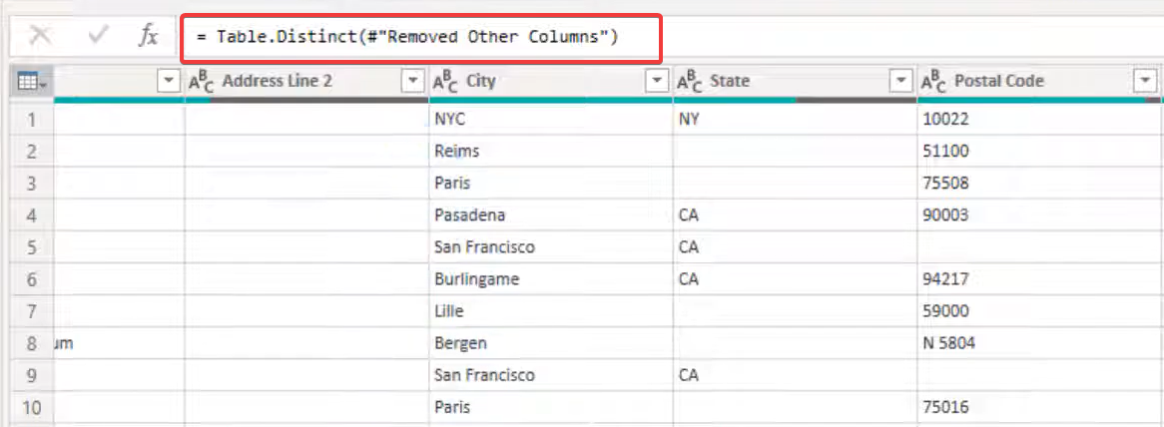
Task: Click the Pasadena city cell
Action: pyautogui.click(x=551, y=214)
